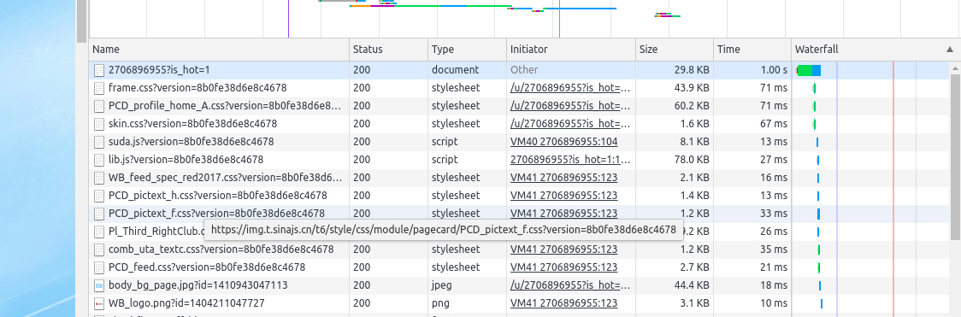Open VM40 2706896955:104 initiator link
This screenshot has height=317, width=961.
pyautogui.click(x=563, y=142)
